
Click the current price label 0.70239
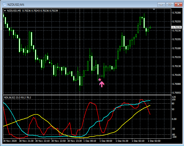click(x=176, y=27)
